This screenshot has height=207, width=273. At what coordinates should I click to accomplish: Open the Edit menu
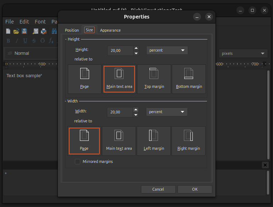pyautogui.click(x=24, y=22)
